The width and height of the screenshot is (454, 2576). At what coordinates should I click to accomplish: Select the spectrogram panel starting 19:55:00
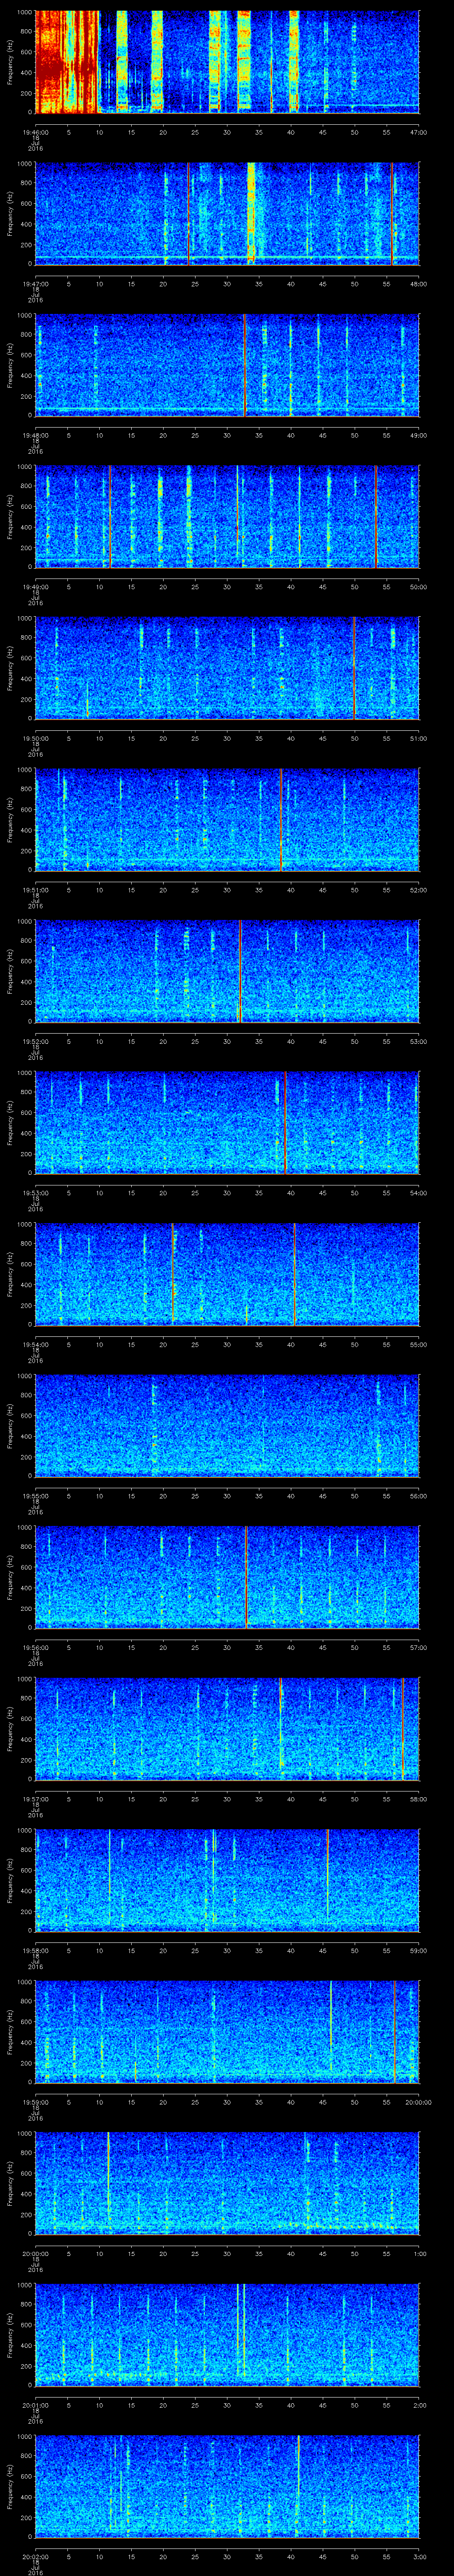tap(227, 1426)
